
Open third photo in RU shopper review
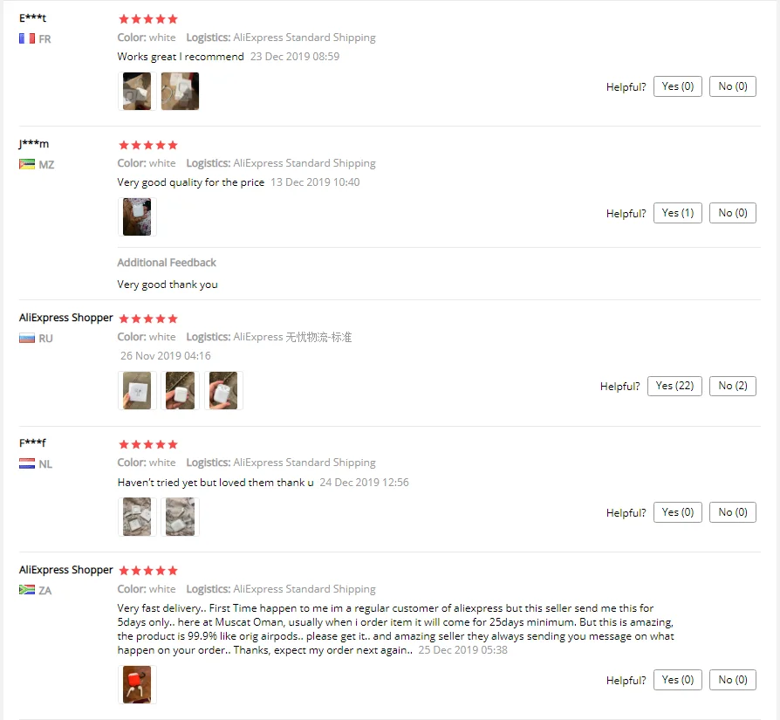point(223,391)
